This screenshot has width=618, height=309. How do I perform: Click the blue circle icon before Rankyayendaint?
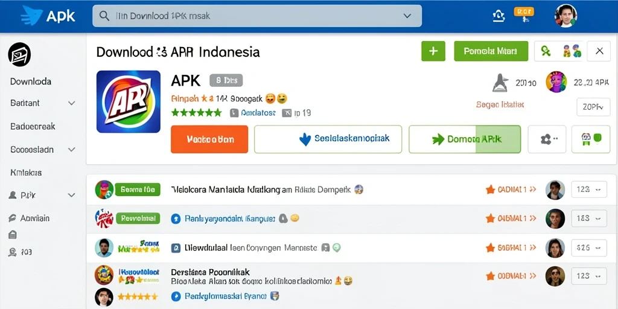point(176,218)
